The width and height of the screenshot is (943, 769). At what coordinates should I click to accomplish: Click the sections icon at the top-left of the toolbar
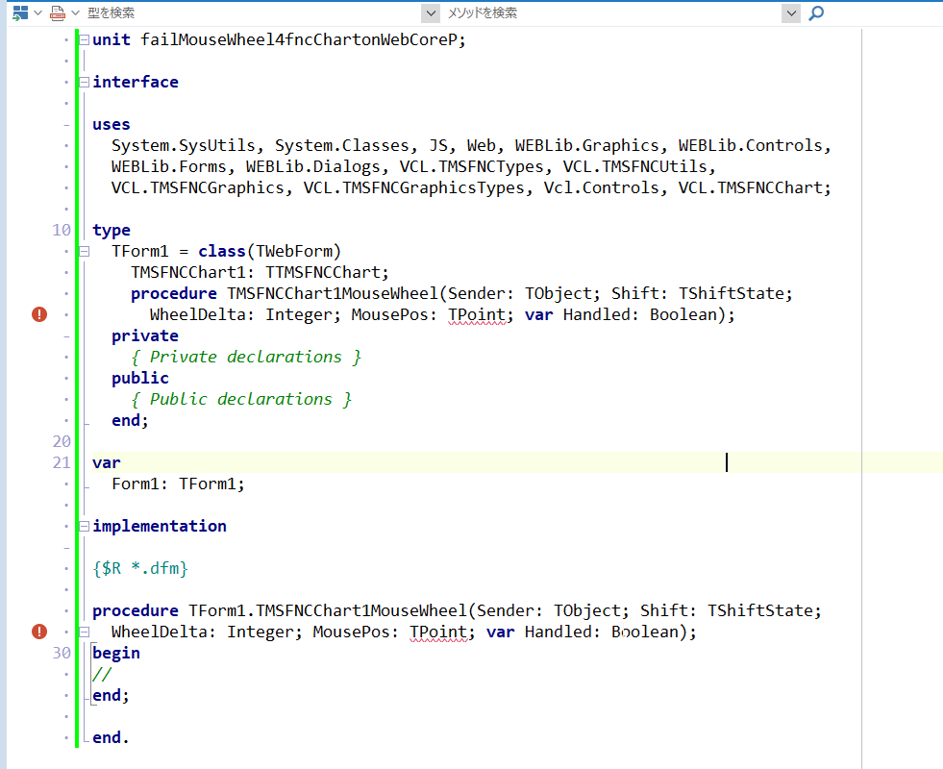[19, 12]
